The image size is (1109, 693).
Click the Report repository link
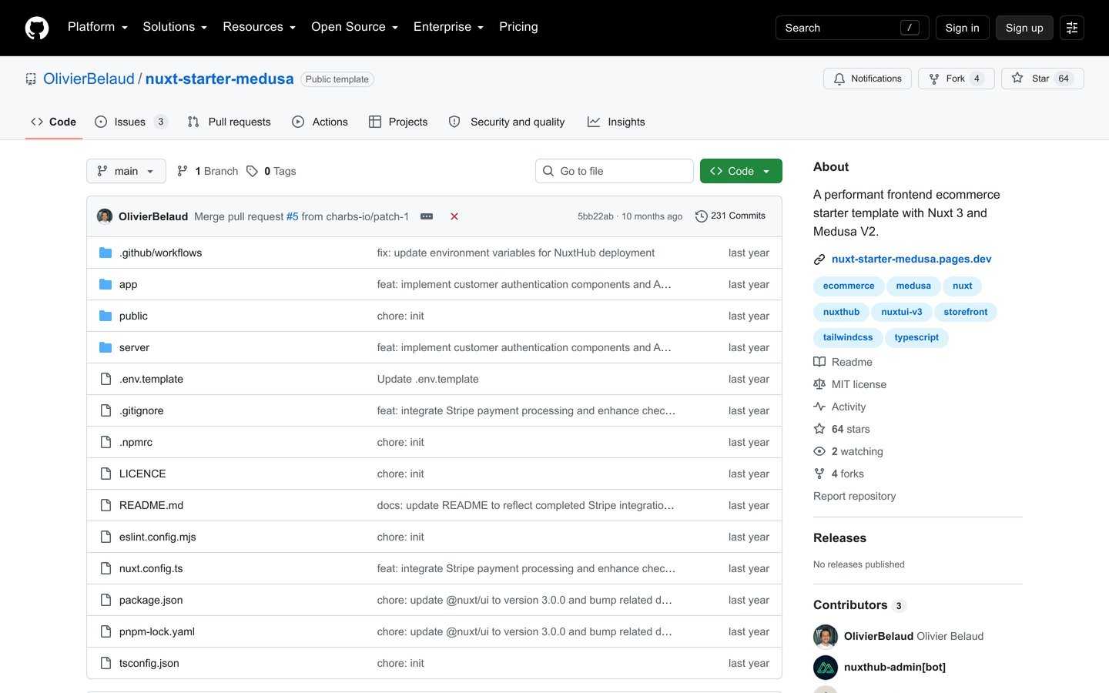tap(854, 496)
